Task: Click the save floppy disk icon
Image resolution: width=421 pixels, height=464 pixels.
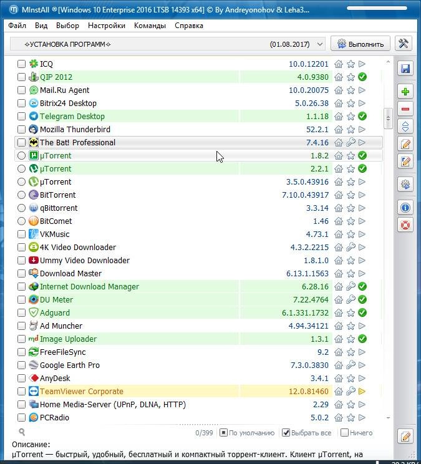Action: pyautogui.click(x=405, y=69)
